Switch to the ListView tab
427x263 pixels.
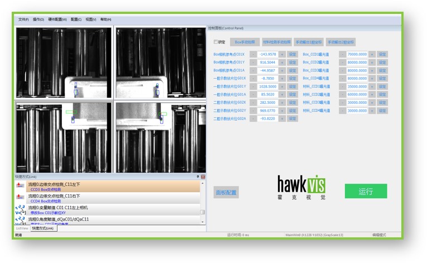[x=22, y=228]
